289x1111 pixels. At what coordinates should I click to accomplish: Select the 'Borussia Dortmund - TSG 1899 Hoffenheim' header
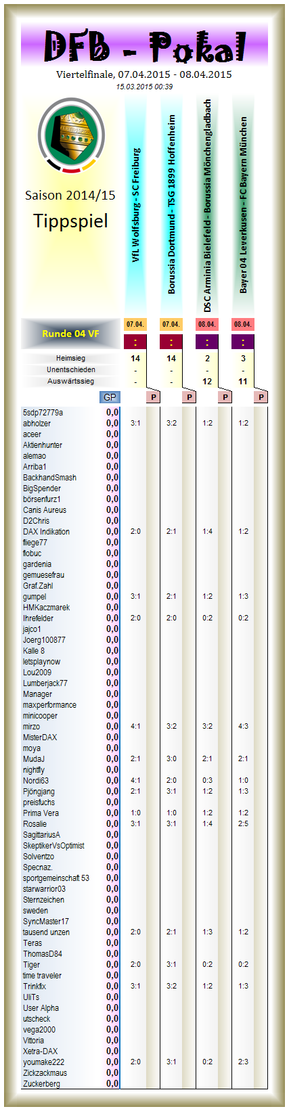click(171, 204)
